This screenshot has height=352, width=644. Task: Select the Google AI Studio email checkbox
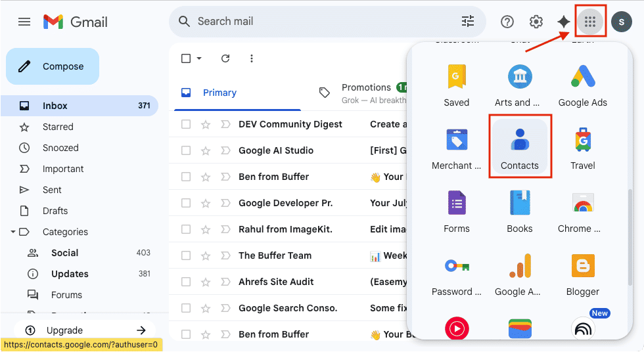tap(186, 150)
